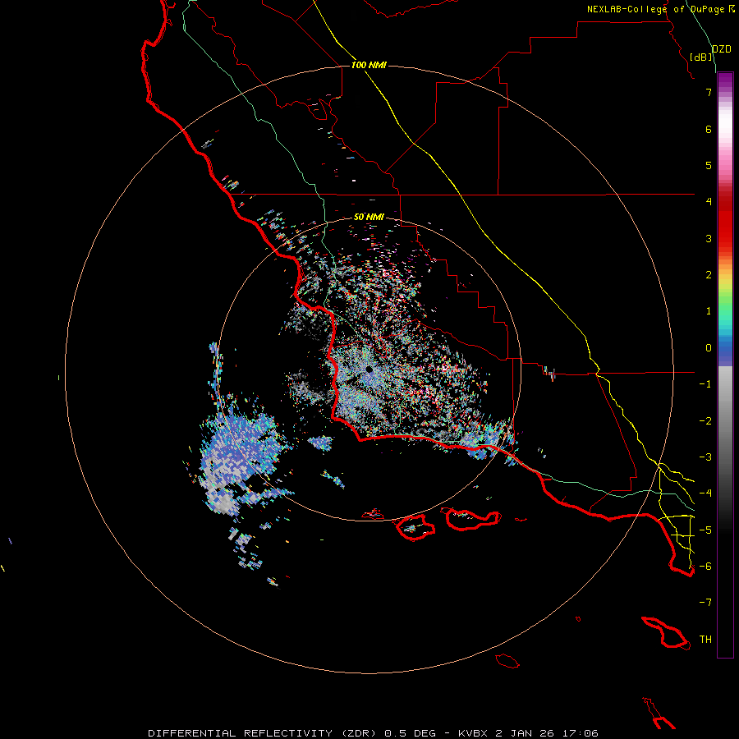
Task: Click the TH threshold label on the scale
Action: (x=705, y=640)
